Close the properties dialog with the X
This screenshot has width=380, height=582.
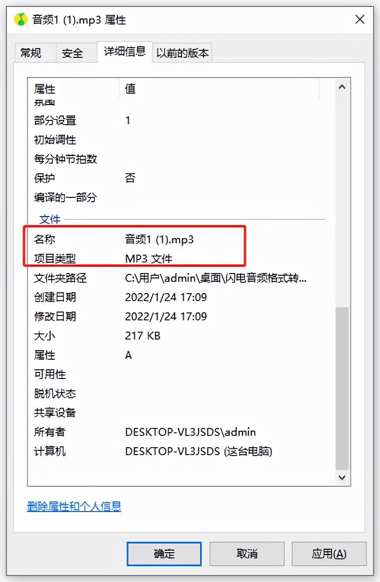[359, 19]
